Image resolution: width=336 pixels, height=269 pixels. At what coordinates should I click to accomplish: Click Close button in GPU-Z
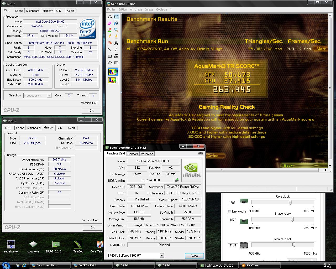click(194, 256)
